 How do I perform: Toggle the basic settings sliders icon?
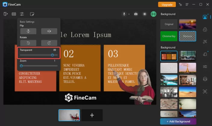[22, 14]
